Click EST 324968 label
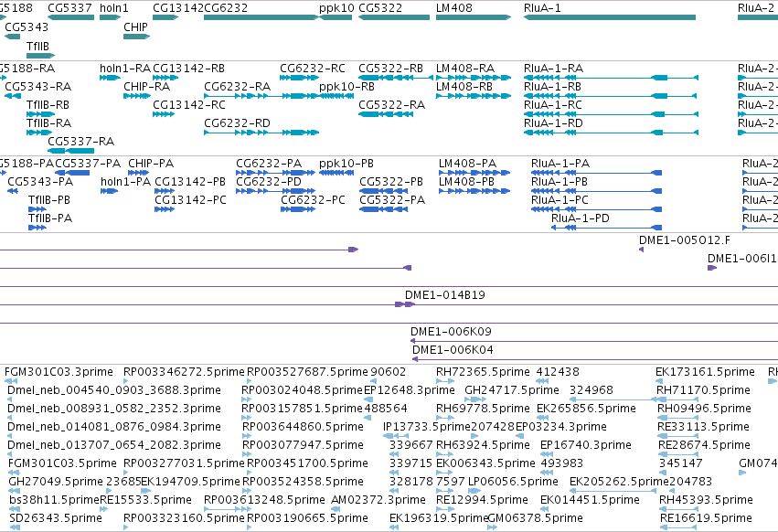This screenshot has width=778, height=532. click(x=591, y=390)
